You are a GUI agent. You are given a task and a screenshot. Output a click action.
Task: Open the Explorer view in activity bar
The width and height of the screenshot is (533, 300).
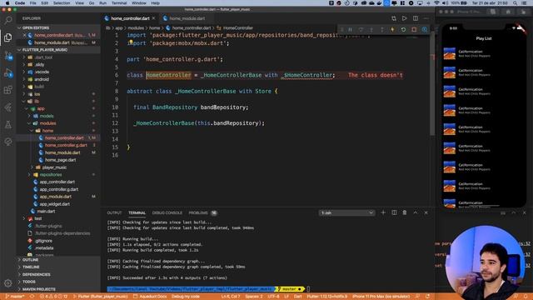click(x=7, y=37)
